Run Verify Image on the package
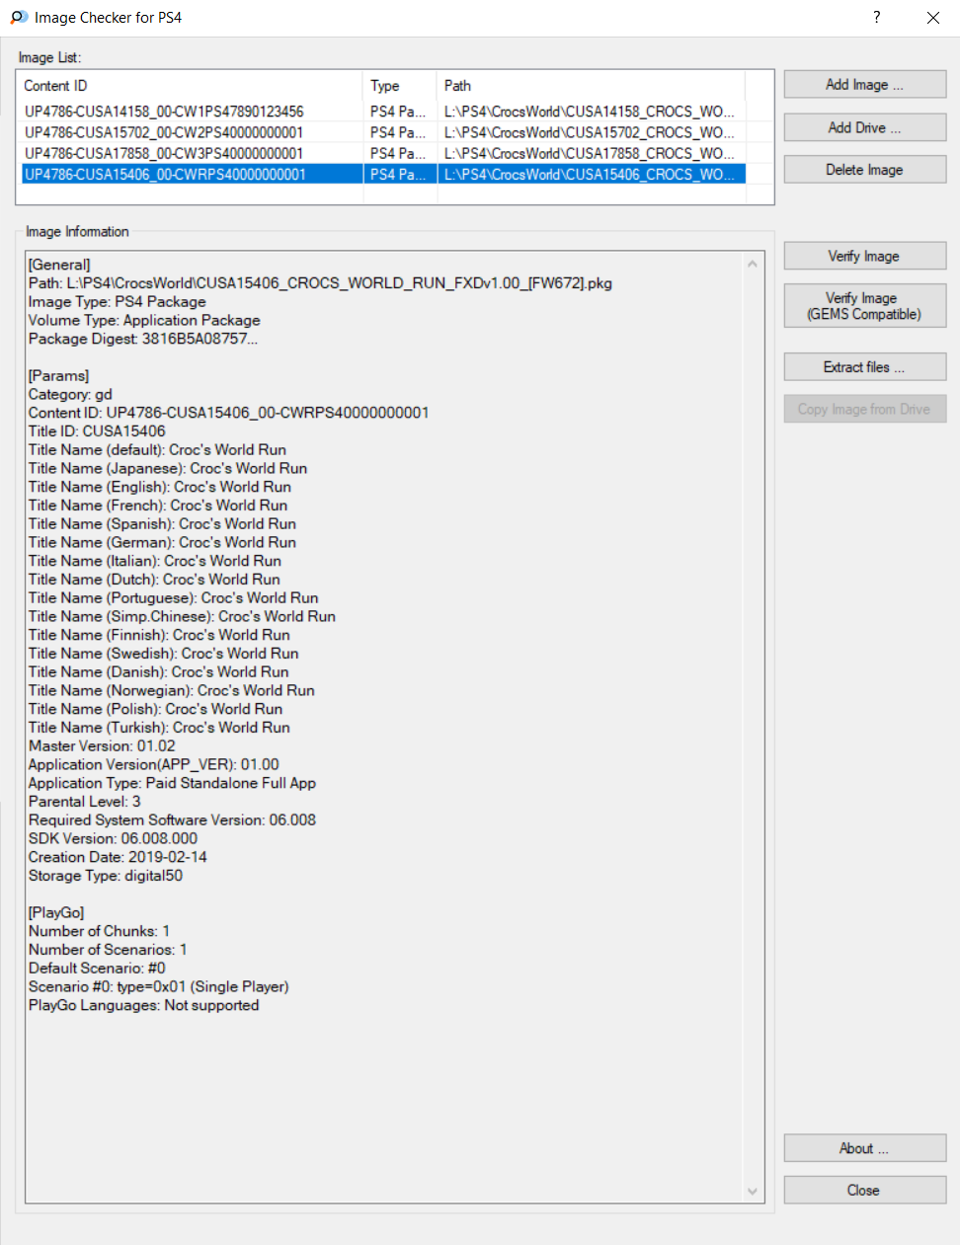 (x=864, y=256)
